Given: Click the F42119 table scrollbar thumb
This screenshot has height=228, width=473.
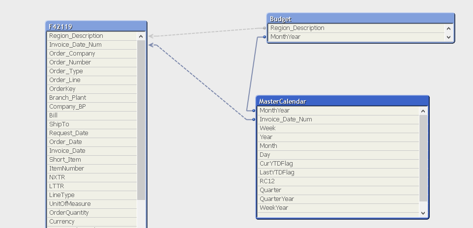Looking at the screenshot, I should [x=141, y=120].
